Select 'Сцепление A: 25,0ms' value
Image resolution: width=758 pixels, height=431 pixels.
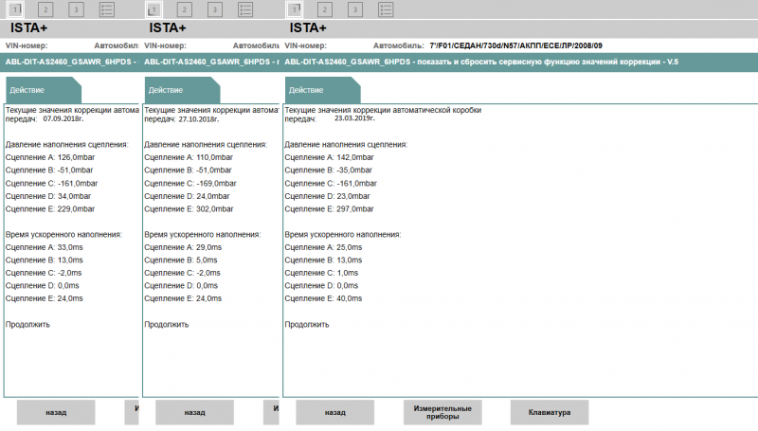tap(323, 247)
